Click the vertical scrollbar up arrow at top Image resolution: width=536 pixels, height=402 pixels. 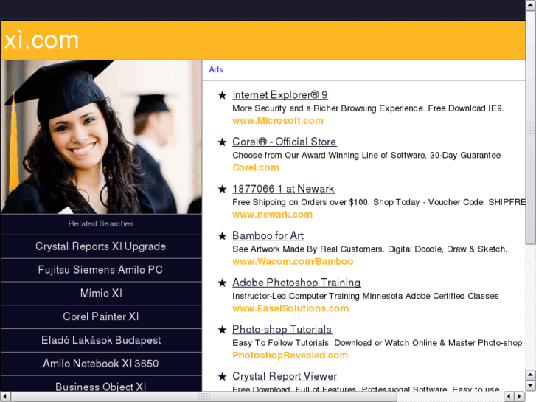pyautogui.click(x=531, y=5)
